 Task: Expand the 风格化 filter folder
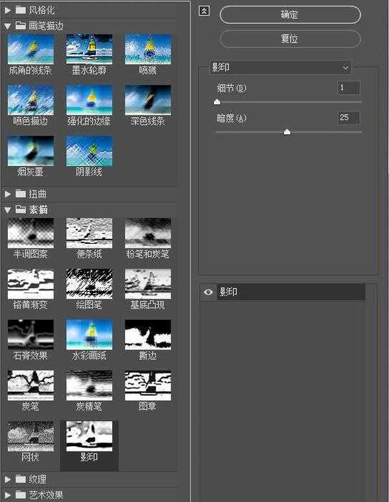coord(8,10)
